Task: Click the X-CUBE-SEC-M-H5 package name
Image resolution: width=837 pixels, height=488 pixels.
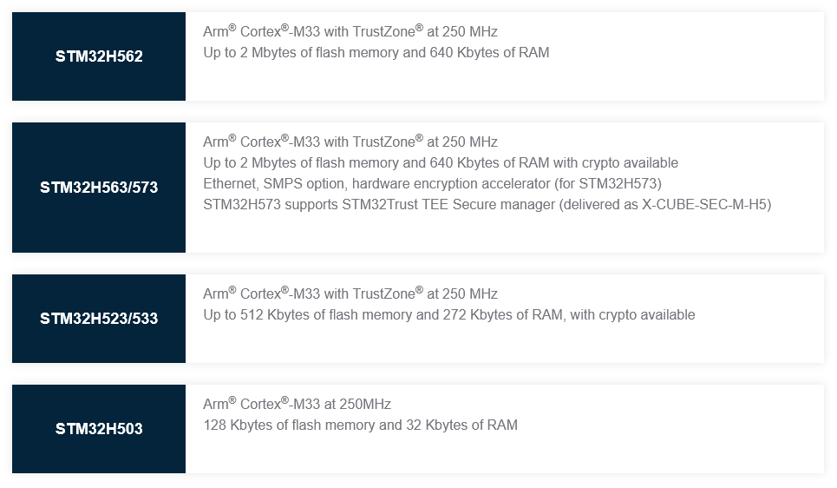Action: [x=708, y=205]
